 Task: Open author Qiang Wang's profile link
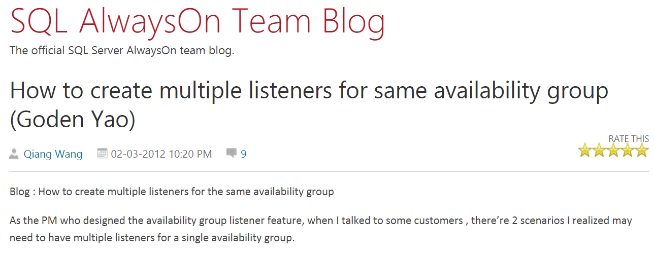tap(53, 154)
